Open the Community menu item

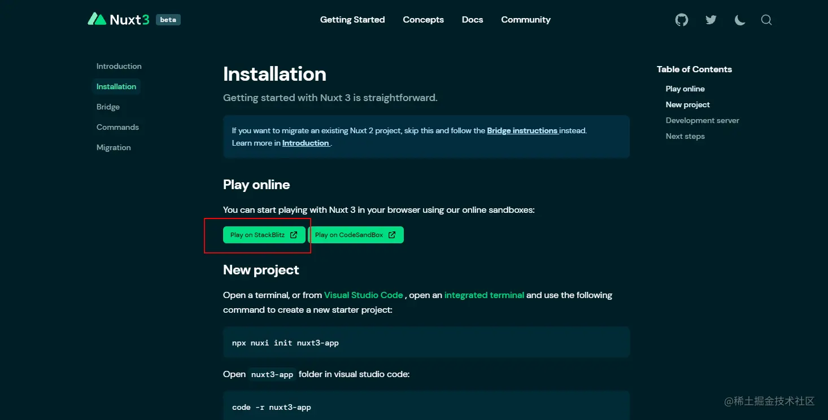525,20
